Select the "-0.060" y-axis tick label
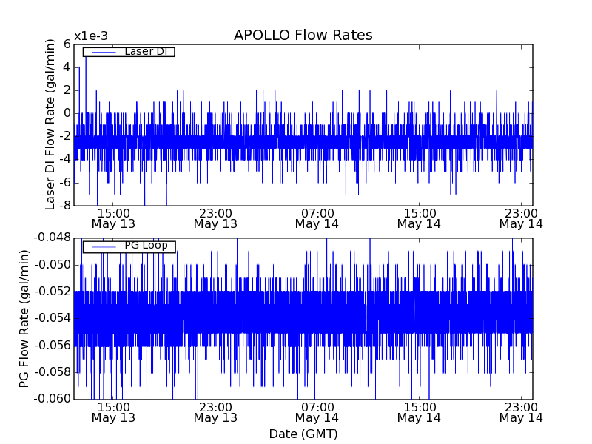Screen dimensions: 592x444 coord(53,399)
